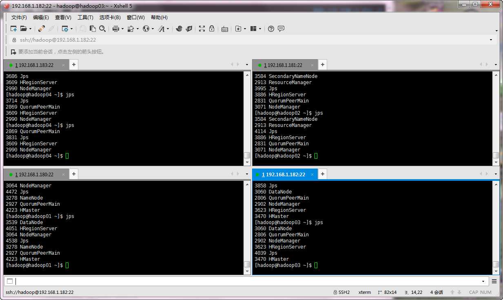Click the Paste clipboard toolbar icon
The image size is (503, 300).
click(x=93, y=29)
